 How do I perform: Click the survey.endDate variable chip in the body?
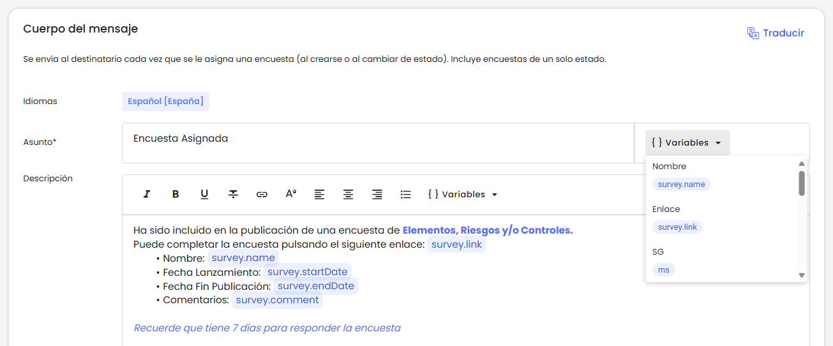(315, 286)
